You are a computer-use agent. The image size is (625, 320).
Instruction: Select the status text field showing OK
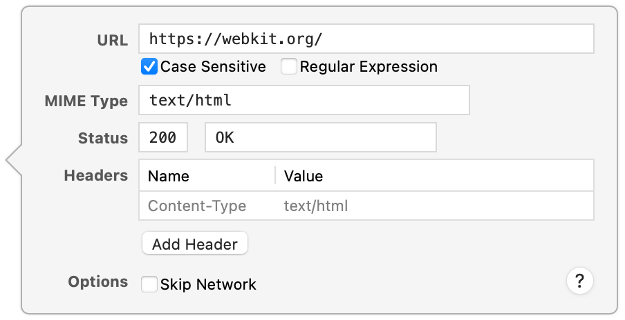tap(320, 138)
